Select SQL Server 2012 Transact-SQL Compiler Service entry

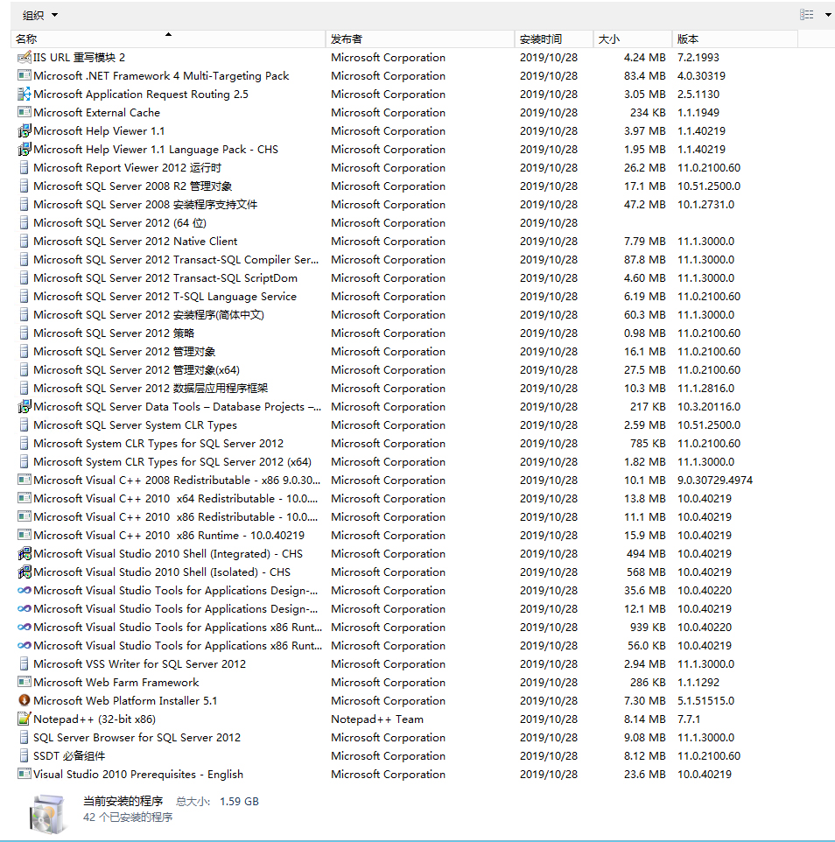[x=176, y=259]
